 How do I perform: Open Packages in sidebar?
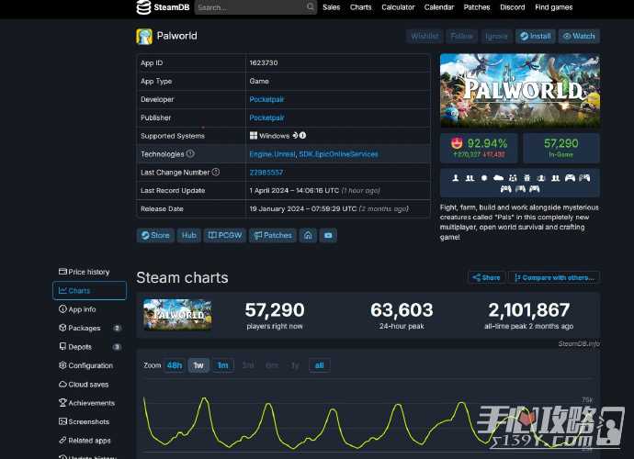(89, 328)
